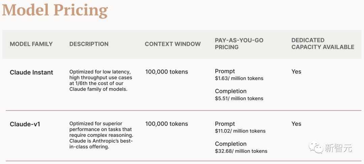Click Claude-v1's 100,000 tokens value
This screenshot has width=364, height=164.
point(166,124)
